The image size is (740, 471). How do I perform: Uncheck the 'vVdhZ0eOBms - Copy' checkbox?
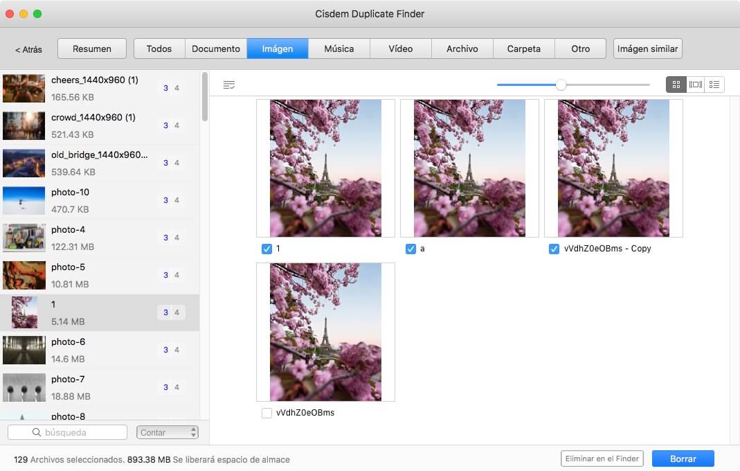(x=554, y=249)
